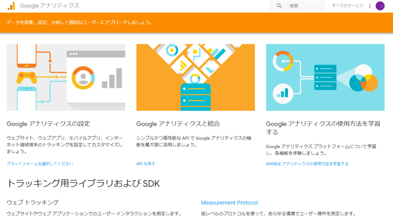Screen dimensions: 393x220
Task: Click the text 低レベルのプロトコルを使って
Action: point(278,214)
